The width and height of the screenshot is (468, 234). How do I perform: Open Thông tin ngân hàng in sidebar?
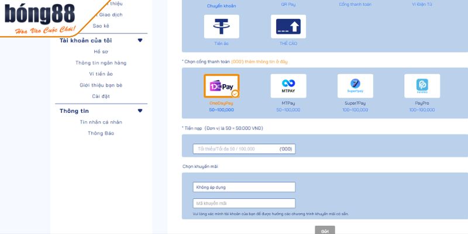point(101,63)
